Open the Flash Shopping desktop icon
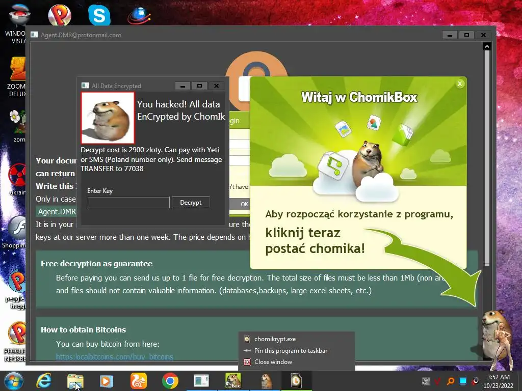The image size is (522, 391). (x=15, y=232)
